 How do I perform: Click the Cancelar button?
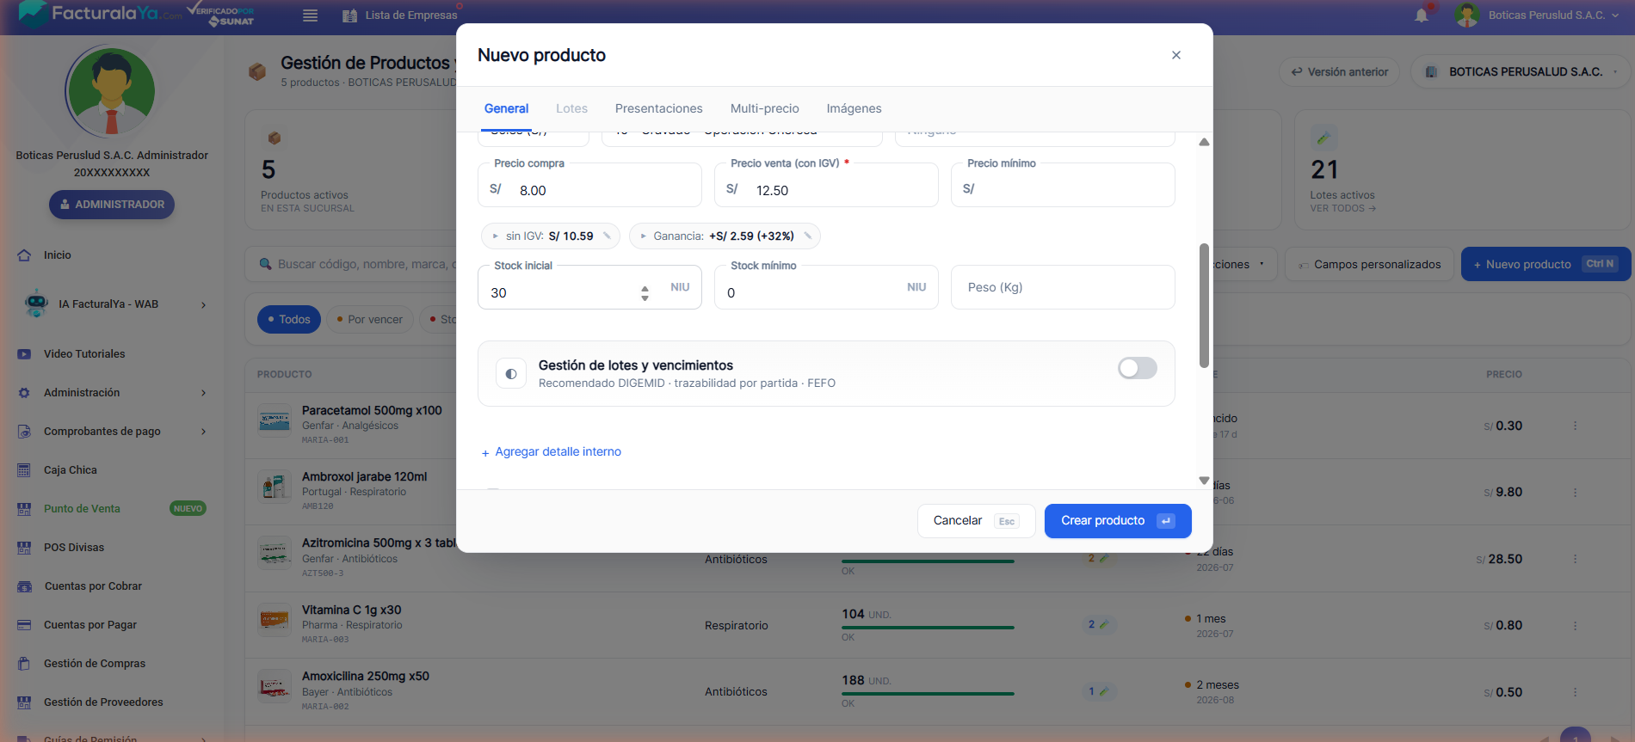click(x=975, y=521)
